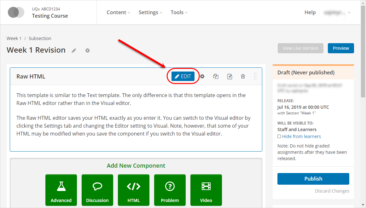Add a new Video component
366x208 pixels.
click(x=206, y=190)
